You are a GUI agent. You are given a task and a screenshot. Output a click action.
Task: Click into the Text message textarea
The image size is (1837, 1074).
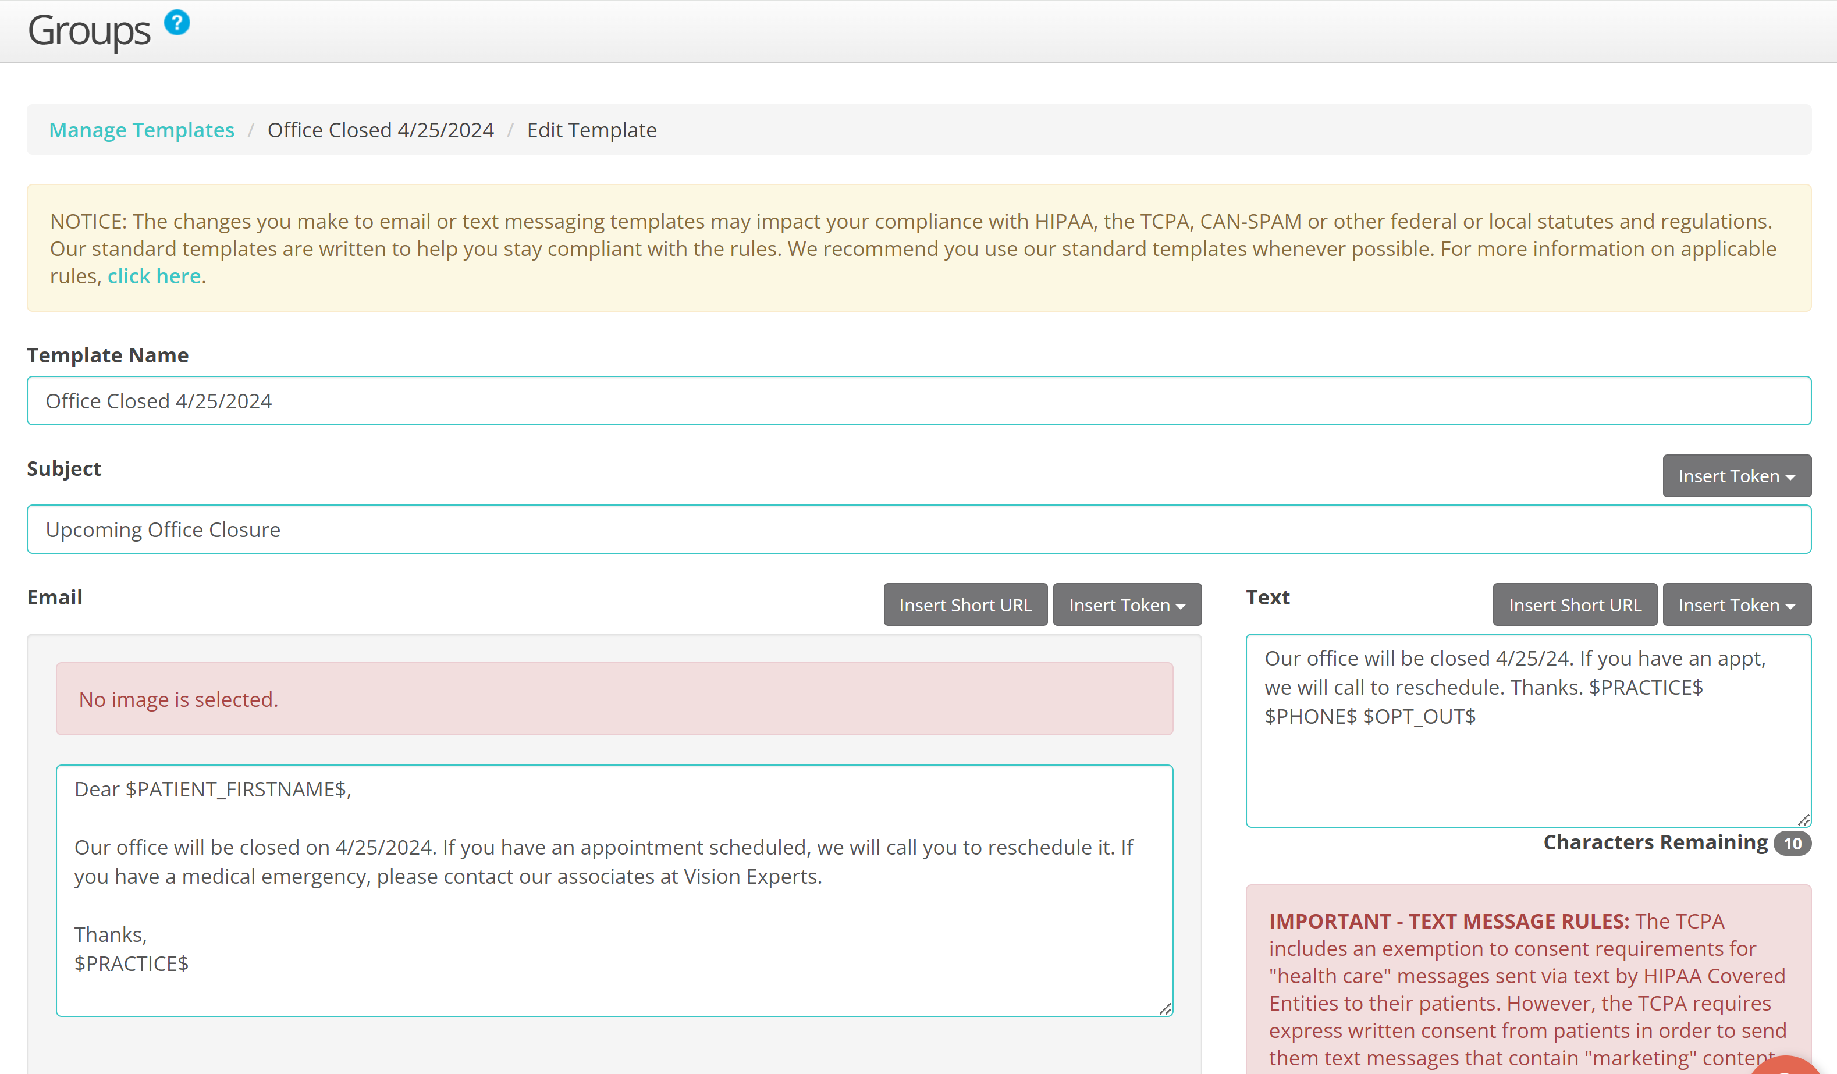point(1529,731)
